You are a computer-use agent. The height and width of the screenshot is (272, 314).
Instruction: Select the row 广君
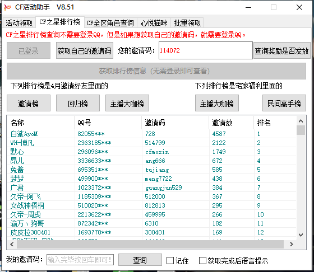(151, 187)
